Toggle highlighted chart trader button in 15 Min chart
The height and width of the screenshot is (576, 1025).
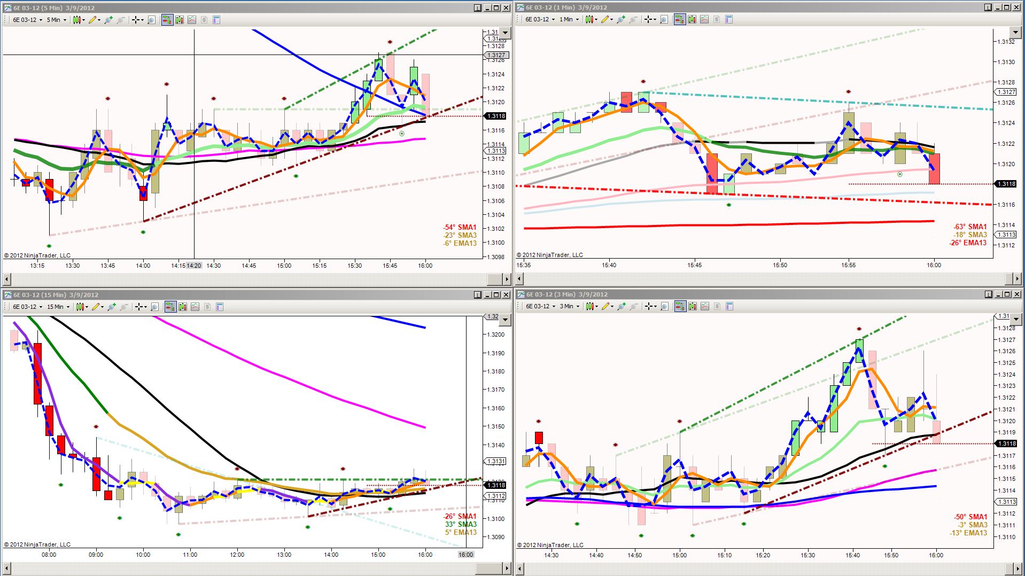[x=170, y=307]
